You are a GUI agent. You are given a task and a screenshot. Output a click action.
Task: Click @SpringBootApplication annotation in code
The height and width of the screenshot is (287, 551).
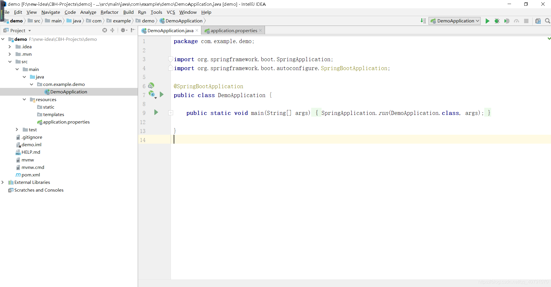click(x=208, y=86)
